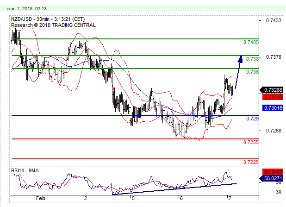Click the green 0.738 resistance level label
Image resolution: width=286 pixels, height=207 pixels.
point(252,59)
